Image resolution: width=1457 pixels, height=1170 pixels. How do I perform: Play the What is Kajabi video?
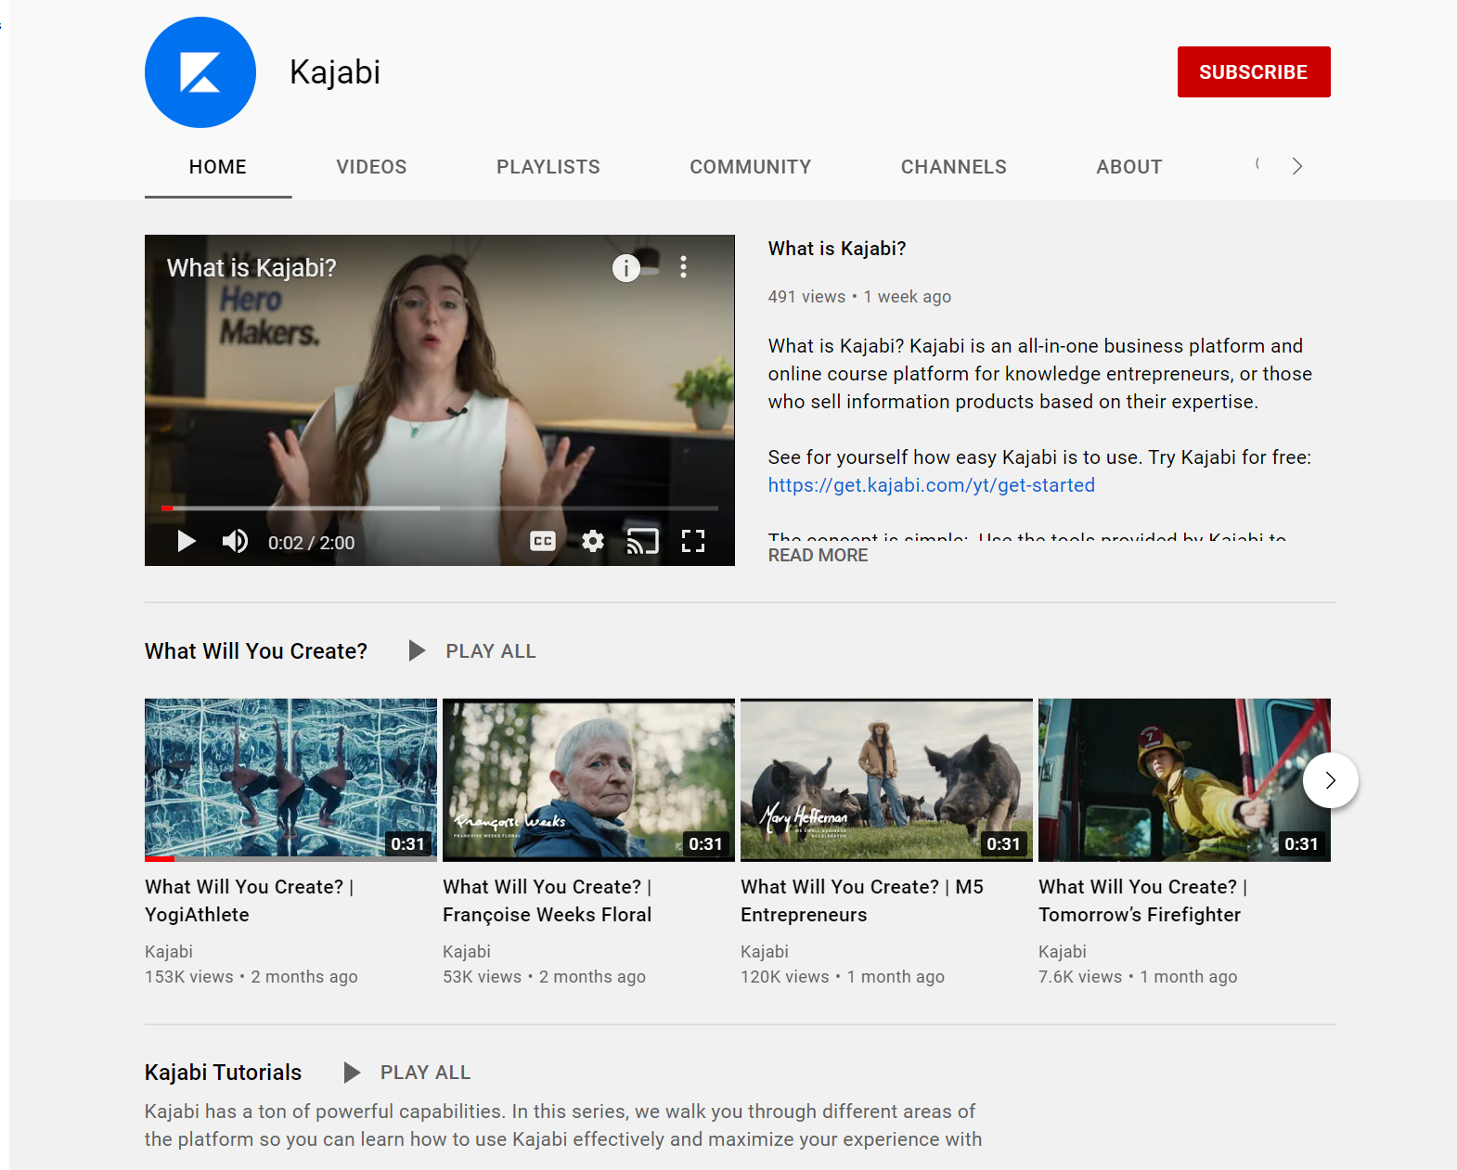(x=186, y=542)
